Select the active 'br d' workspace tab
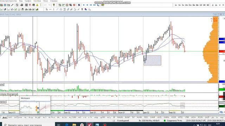The height and width of the screenshot is (126, 225). click(5, 117)
